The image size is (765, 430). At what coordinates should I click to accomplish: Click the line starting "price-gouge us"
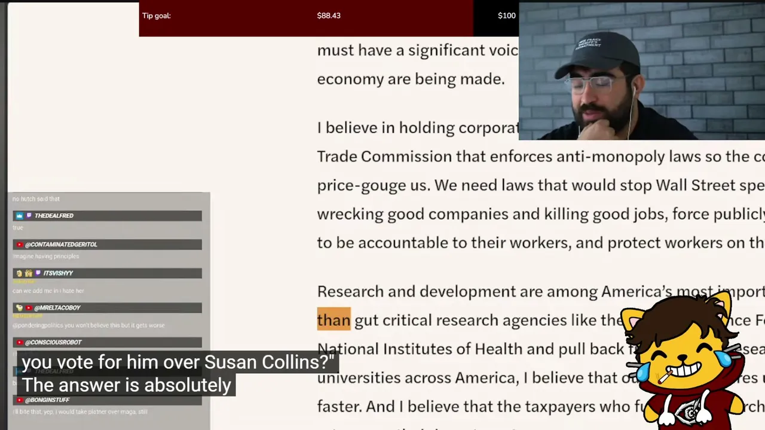click(541, 185)
